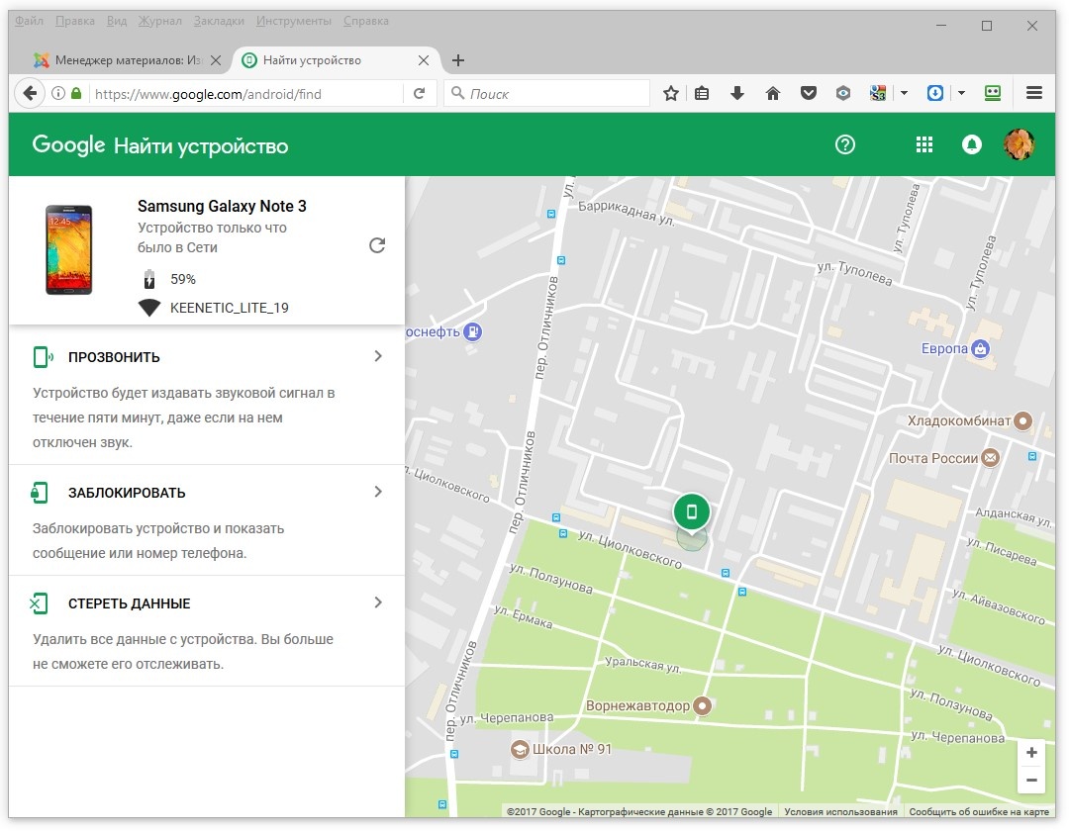Open the downloads arrow in the toolbar
1069x834 pixels.
click(x=737, y=93)
